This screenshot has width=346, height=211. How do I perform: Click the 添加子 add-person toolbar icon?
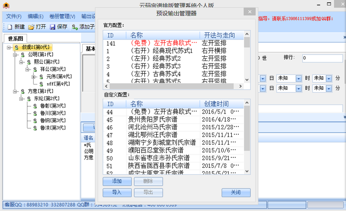click(75, 27)
